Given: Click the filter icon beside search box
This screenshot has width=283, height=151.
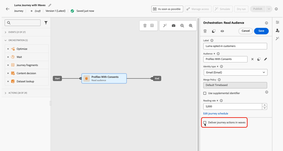Looking at the screenshot, I should tap(46, 23).
